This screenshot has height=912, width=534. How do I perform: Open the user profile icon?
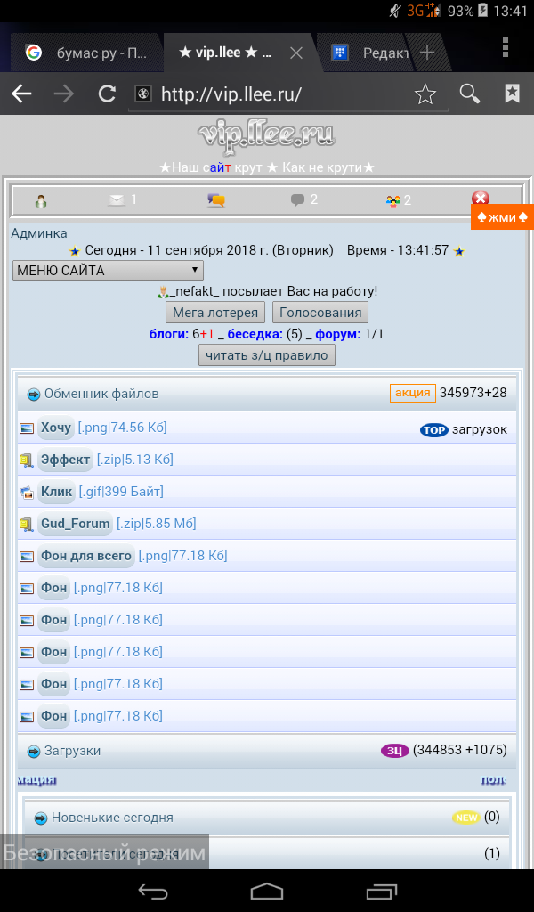40,200
